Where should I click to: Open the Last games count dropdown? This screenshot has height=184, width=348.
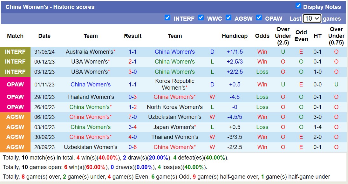312,18
